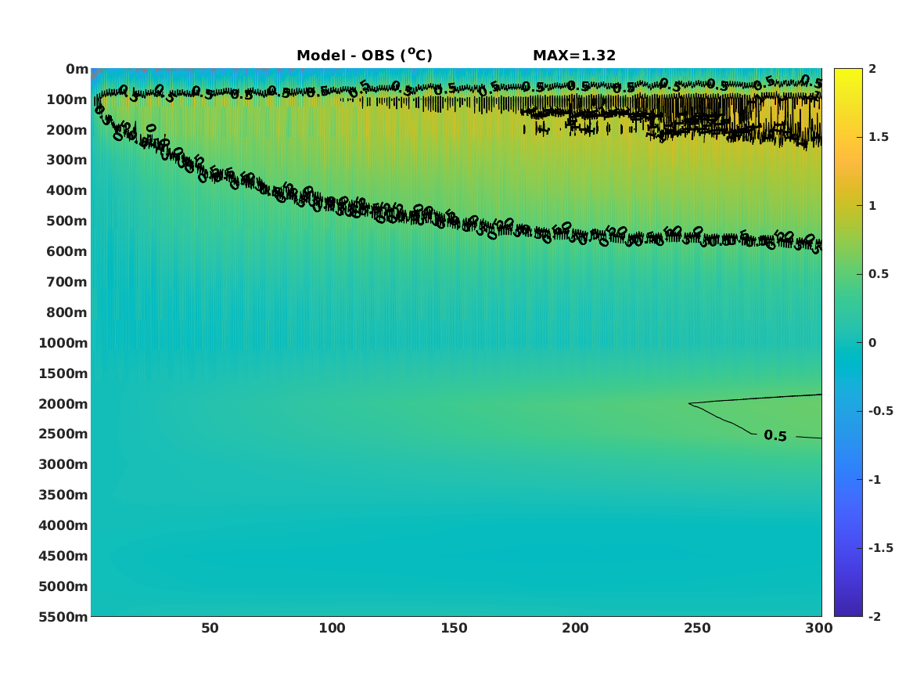Click the x-axis tick label '100'
This screenshot has height=685, width=913.
[x=332, y=629]
